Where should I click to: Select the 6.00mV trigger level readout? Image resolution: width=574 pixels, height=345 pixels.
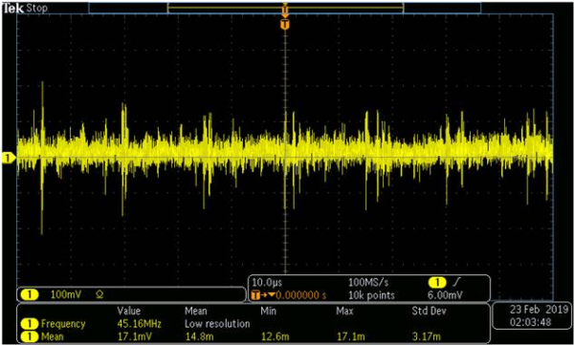pyautogui.click(x=445, y=295)
